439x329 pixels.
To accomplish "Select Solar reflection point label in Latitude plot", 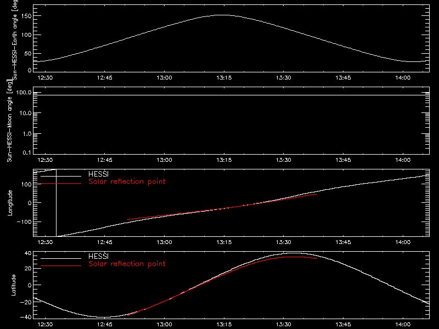I will click(x=127, y=264).
